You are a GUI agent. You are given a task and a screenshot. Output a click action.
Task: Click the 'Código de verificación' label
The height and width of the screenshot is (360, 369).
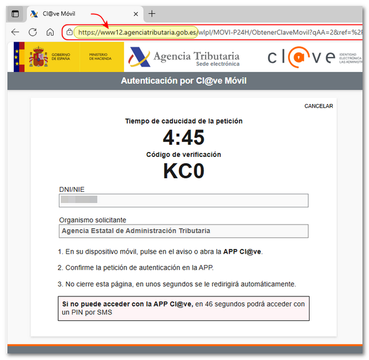point(184,154)
